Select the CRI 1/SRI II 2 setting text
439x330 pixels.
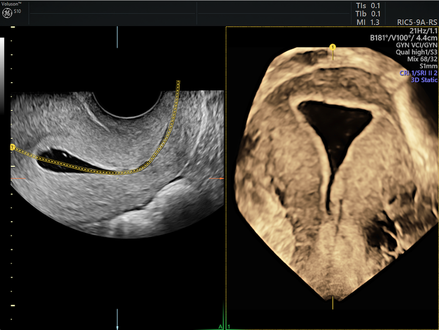[418, 73]
